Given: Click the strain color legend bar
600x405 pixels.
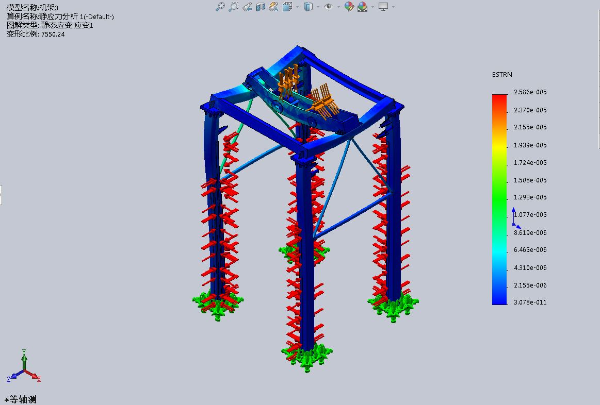Looking at the screenshot, I should pyautogui.click(x=499, y=199).
